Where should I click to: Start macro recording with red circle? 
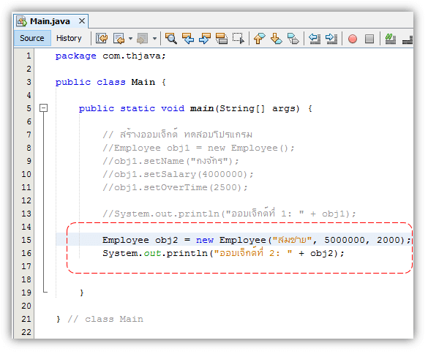click(x=353, y=39)
